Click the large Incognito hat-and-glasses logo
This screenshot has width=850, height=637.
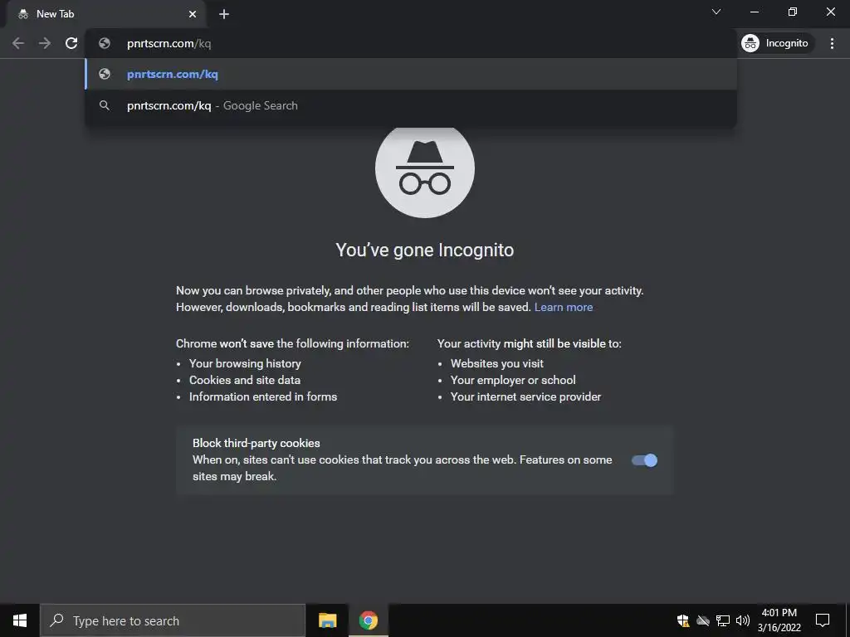point(424,171)
